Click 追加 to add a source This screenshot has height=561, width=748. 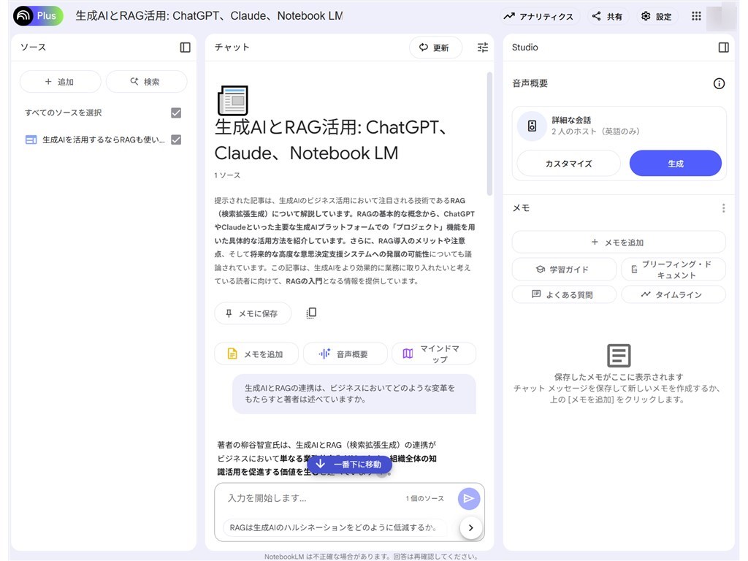point(60,82)
